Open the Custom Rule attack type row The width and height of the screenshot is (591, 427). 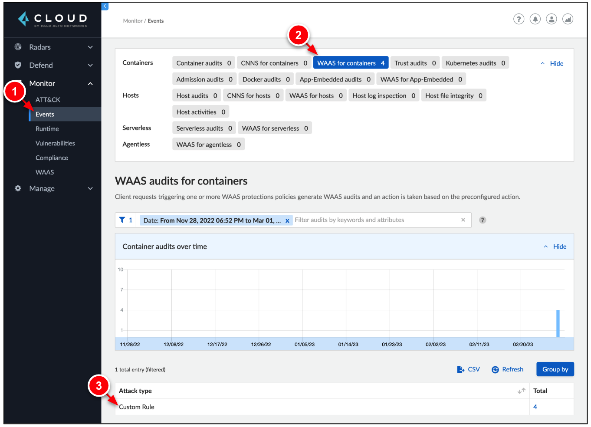(322, 407)
